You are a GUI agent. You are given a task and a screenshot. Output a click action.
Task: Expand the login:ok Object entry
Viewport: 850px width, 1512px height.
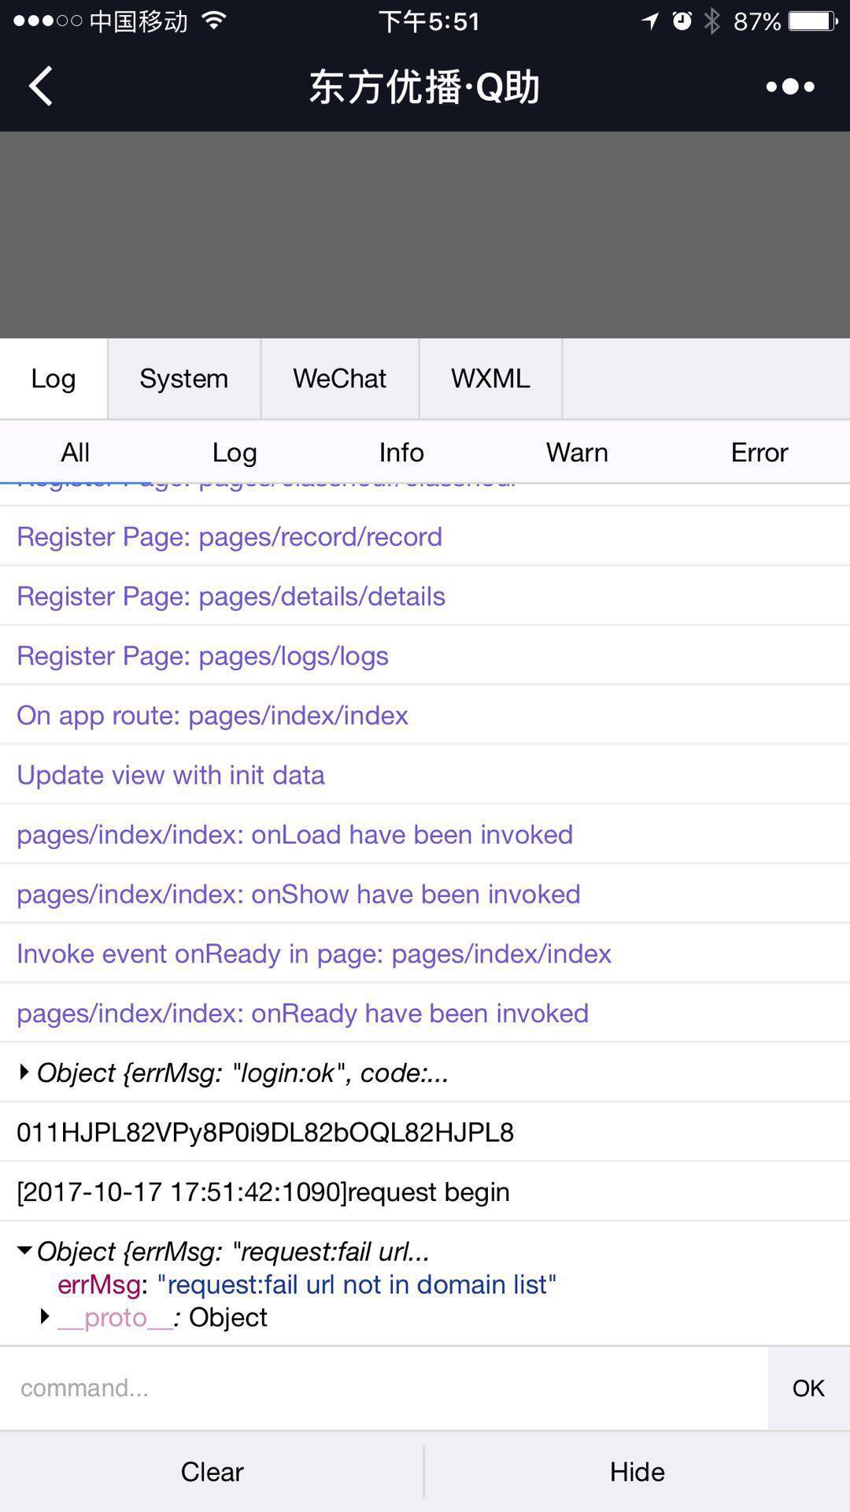coord(24,1072)
